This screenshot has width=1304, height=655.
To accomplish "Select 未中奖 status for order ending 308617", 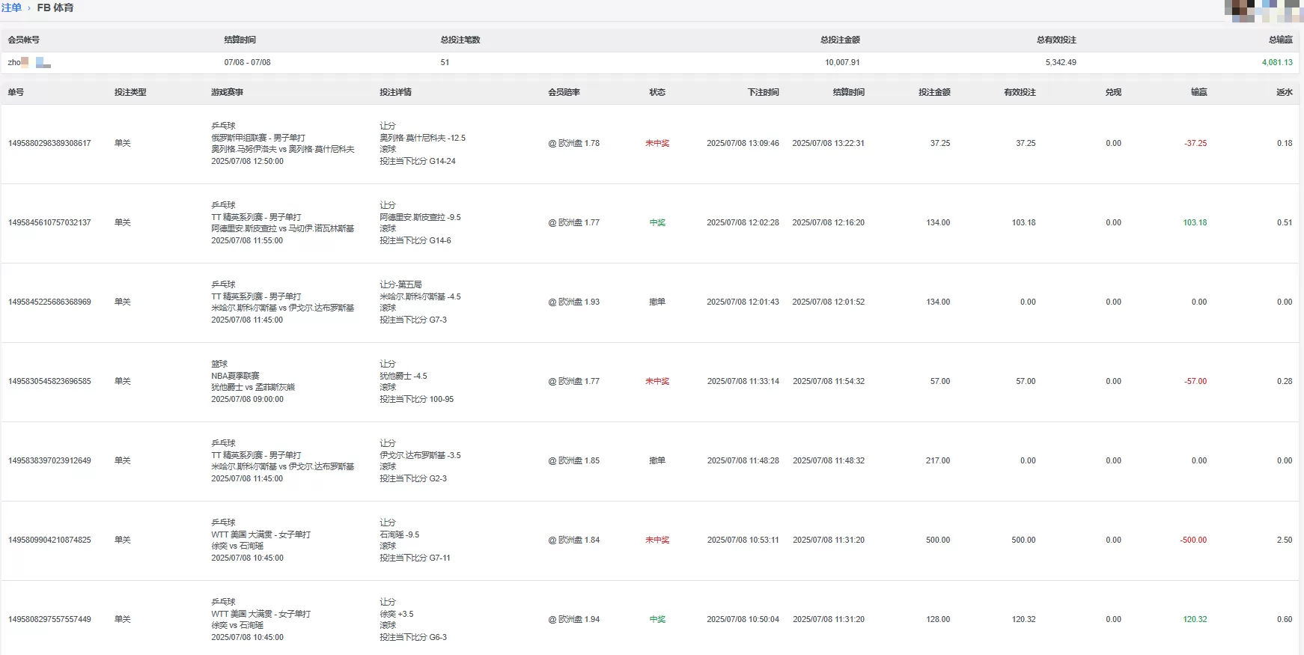I will (x=657, y=143).
